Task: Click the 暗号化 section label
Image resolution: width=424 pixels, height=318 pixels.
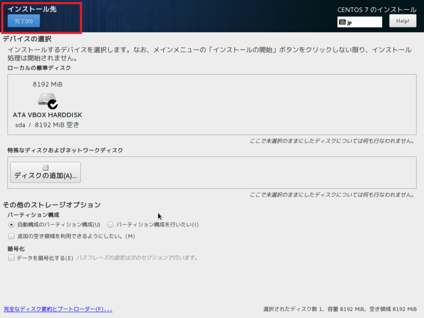Action: [16, 249]
